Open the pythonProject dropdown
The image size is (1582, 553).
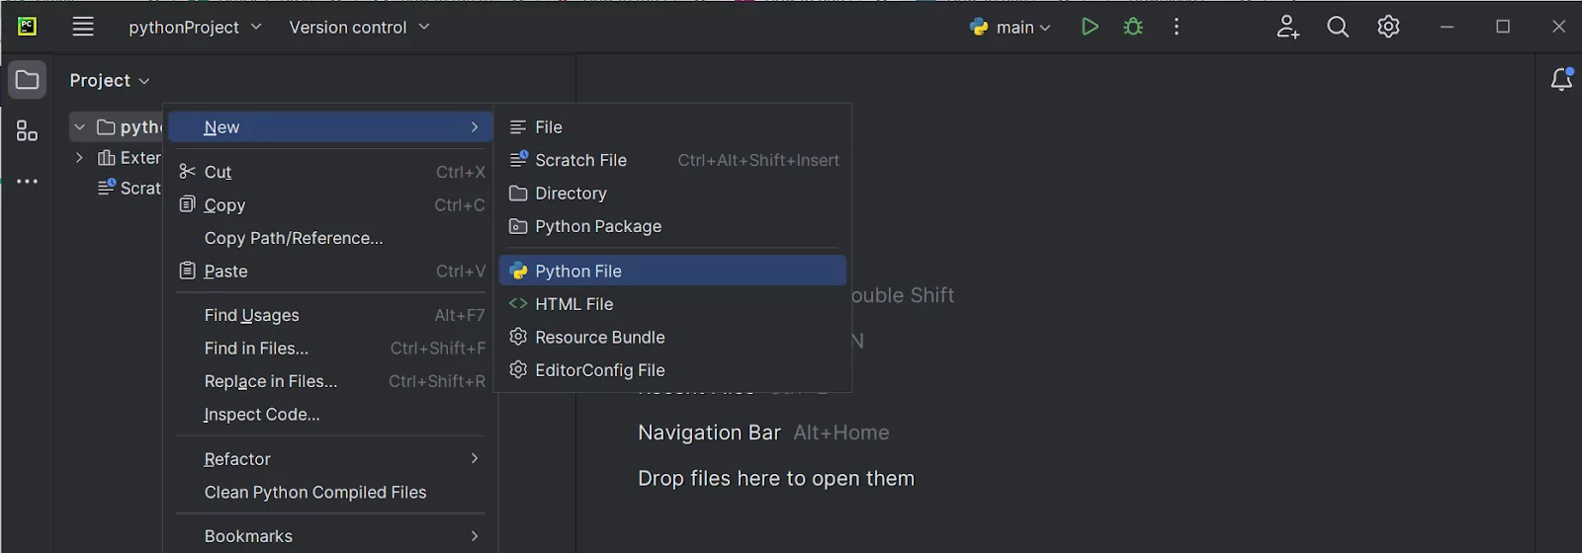[195, 28]
